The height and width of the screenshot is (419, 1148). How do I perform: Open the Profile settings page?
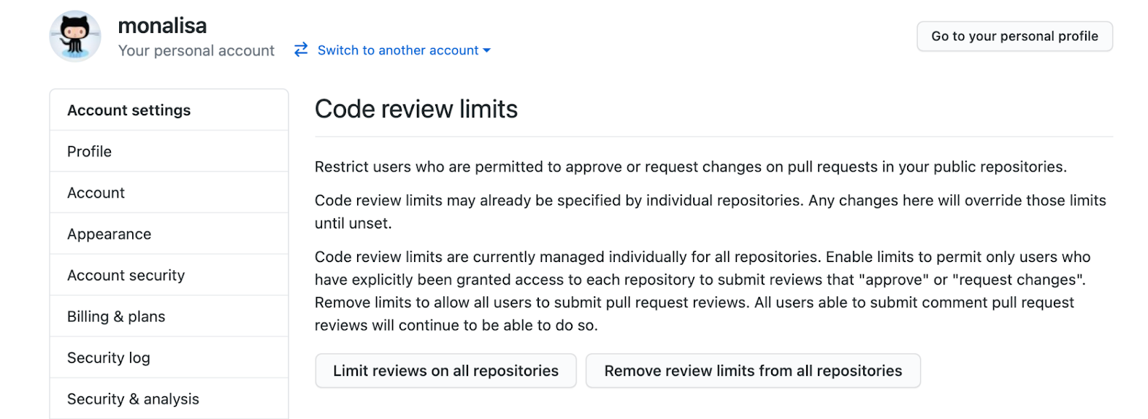(x=169, y=151)
